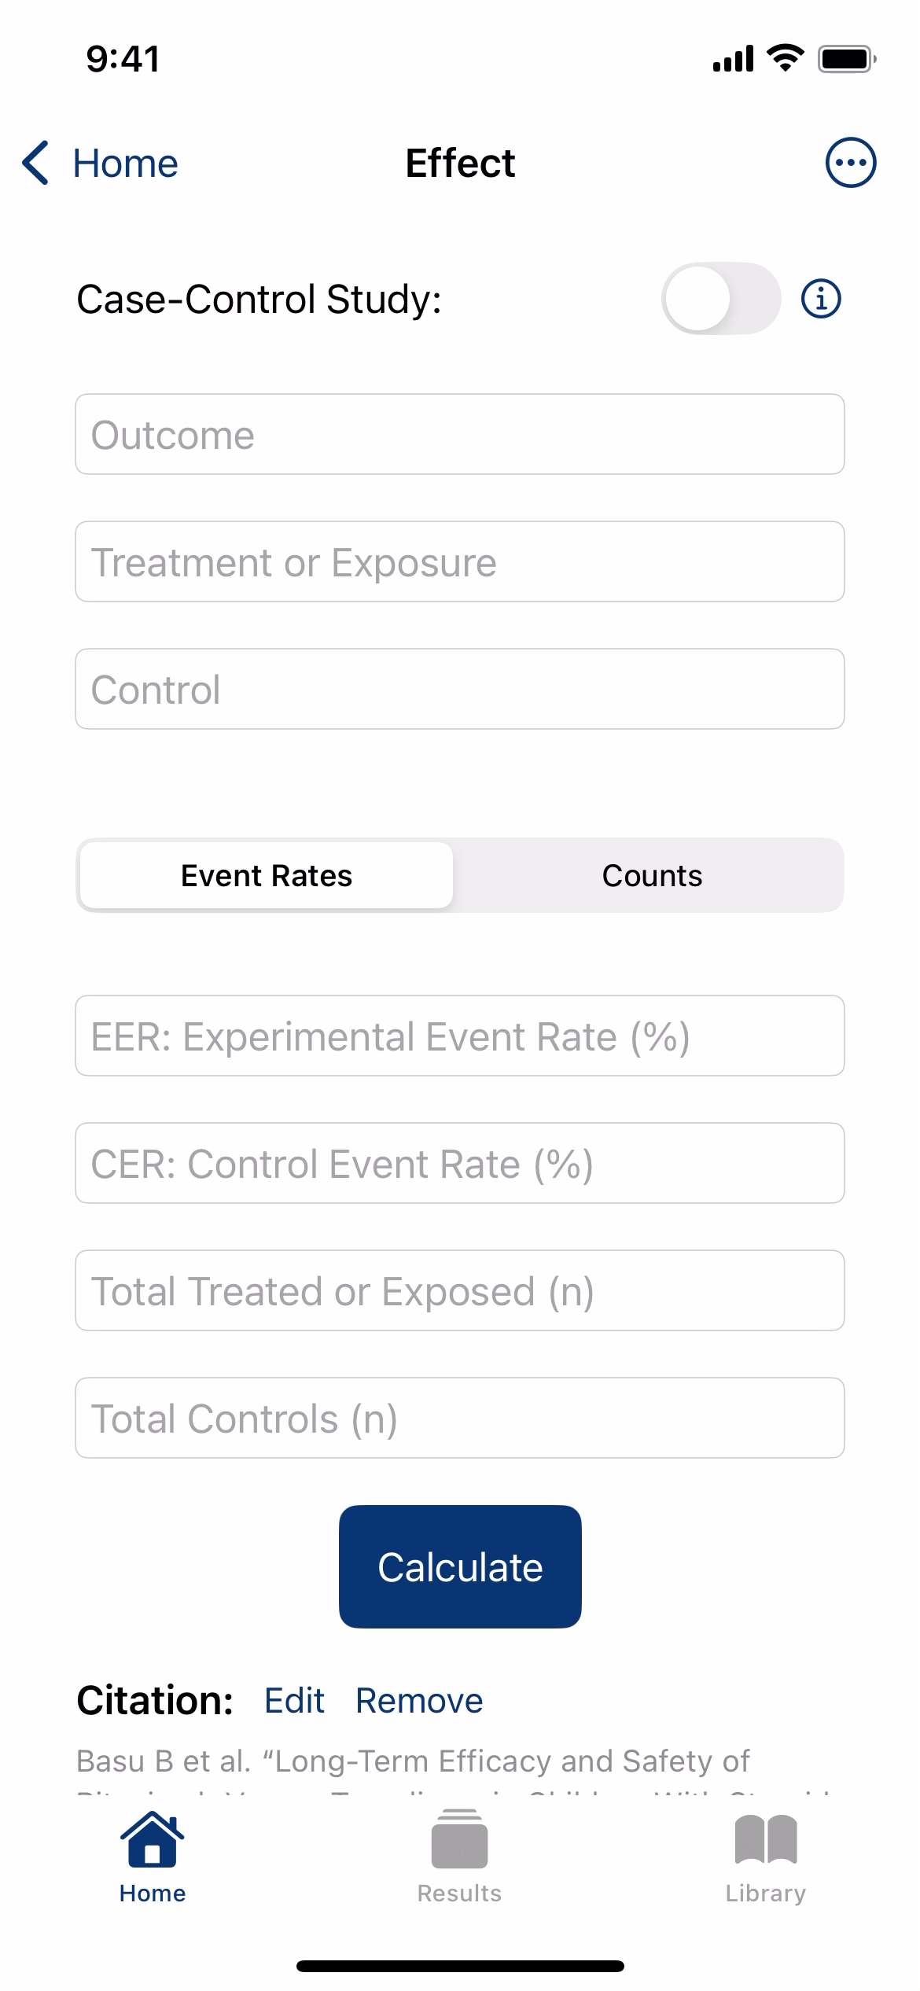Select the Control text field
This screenshot has width=920, height=1991.
point(460,689)
